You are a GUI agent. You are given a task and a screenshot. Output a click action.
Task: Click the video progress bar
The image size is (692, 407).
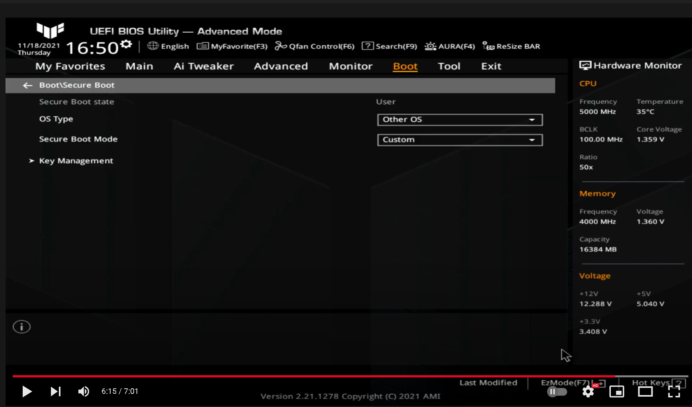350,376
